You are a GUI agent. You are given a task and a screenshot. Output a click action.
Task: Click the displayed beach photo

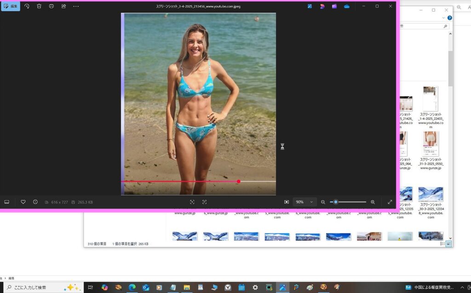coord(198,104)
